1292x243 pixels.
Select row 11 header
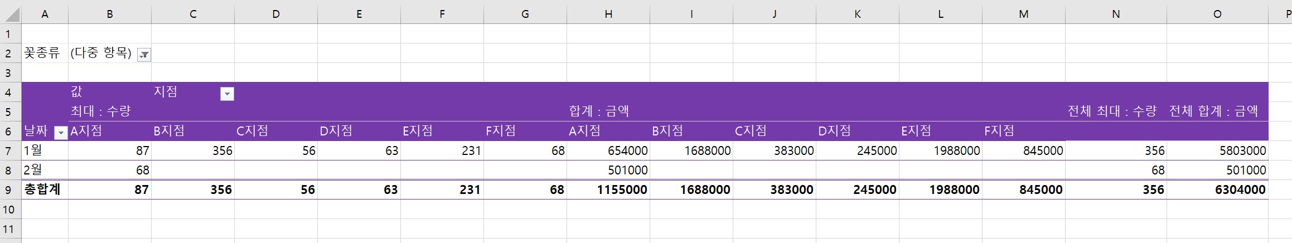10,229
